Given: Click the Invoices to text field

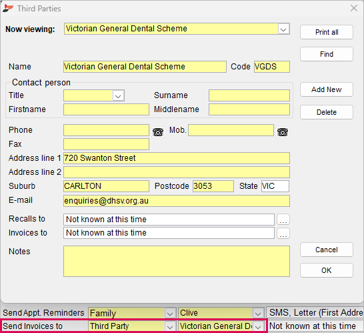Looking at the screenshot, I should (x=169, y=233).
